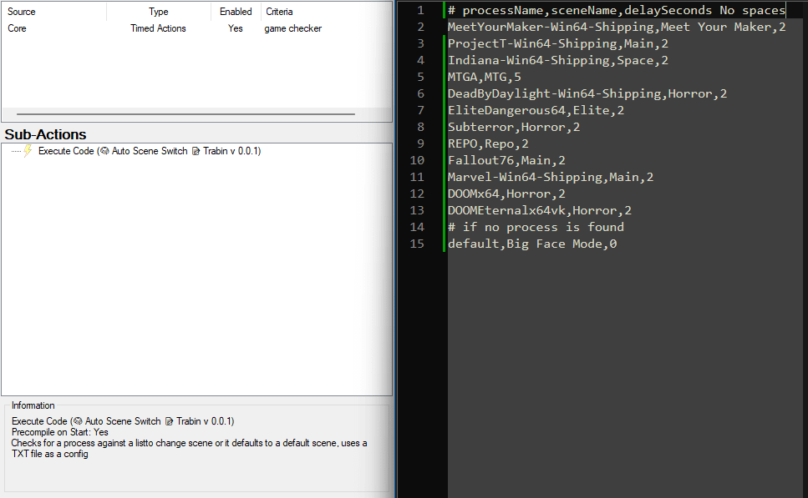Image resolution: width=808 pixels, height=498 pixels.
Task: Click the Enabled column header
Action: [236, 12]
